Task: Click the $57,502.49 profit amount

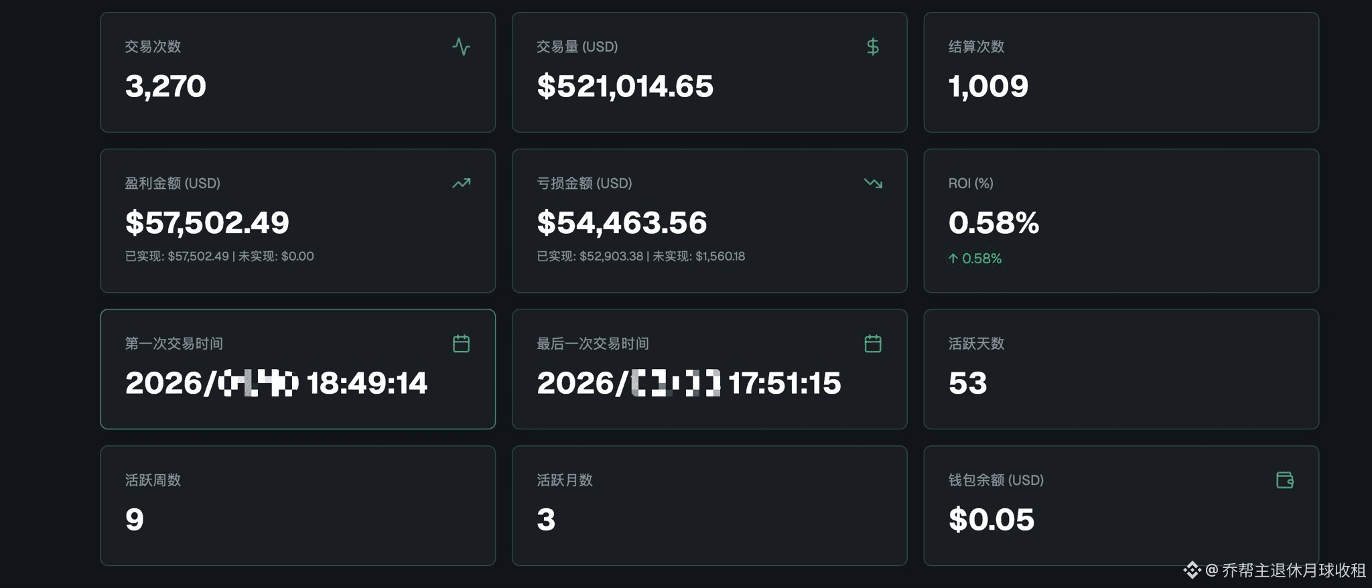Action: (x=207, y=222)
